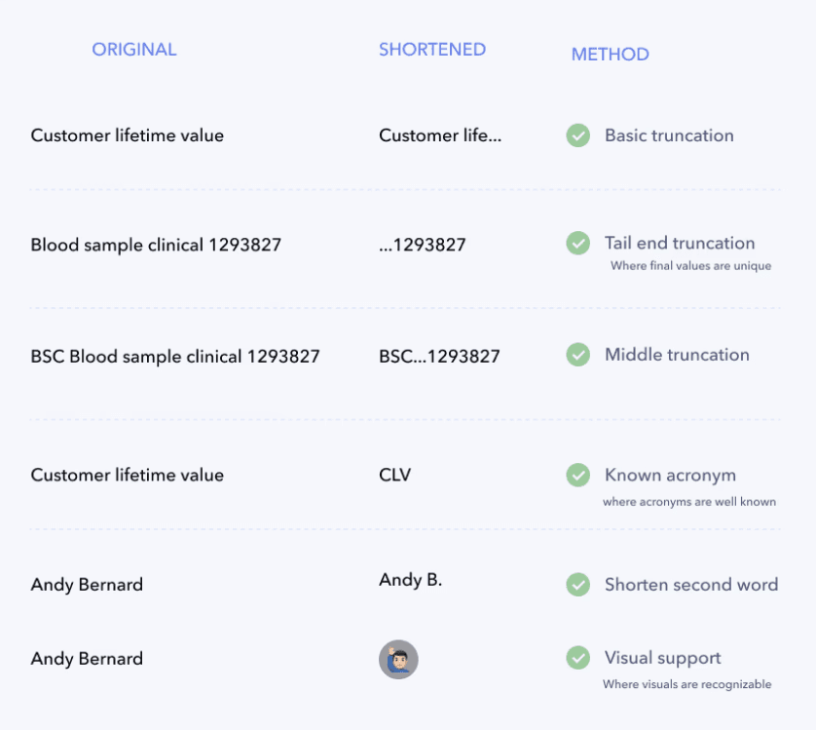Click the CLV acronym text
The image size is (816, 730).
(394, 475)
